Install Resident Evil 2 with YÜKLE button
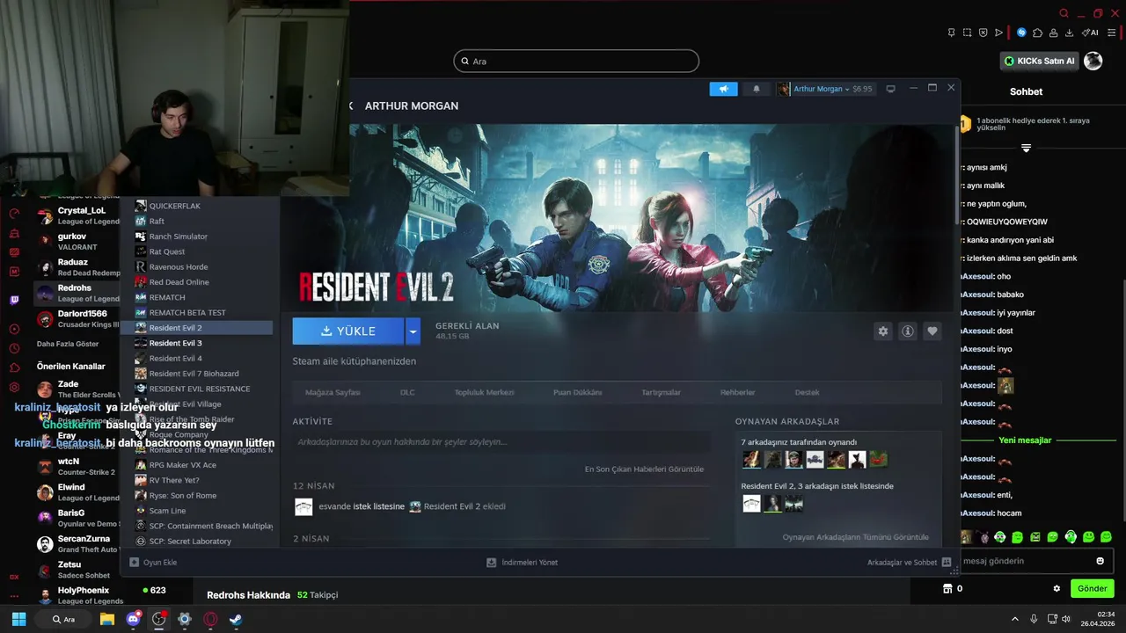 [348, 331]
